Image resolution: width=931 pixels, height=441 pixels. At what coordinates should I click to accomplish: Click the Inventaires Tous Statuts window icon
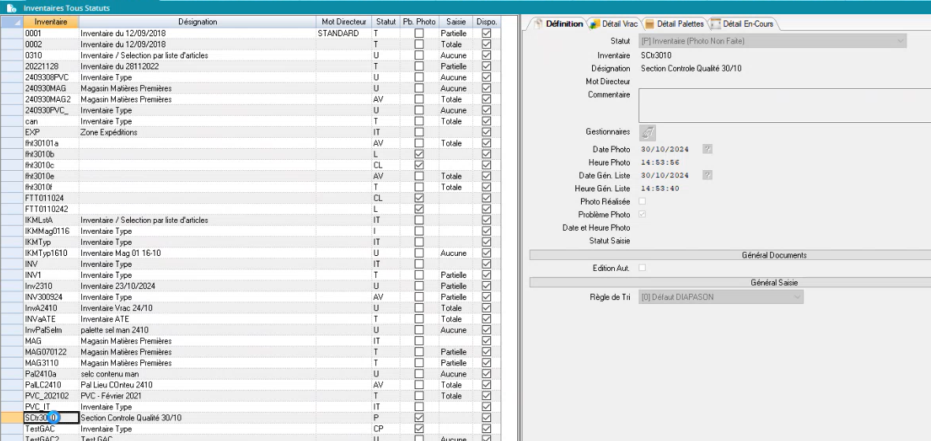click(x=12, y=7)
